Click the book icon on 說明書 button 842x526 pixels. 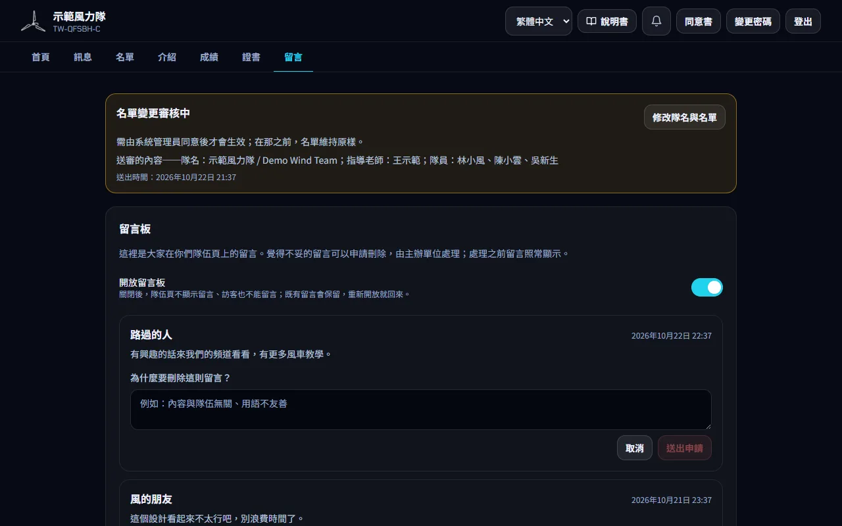click(591, 21)
